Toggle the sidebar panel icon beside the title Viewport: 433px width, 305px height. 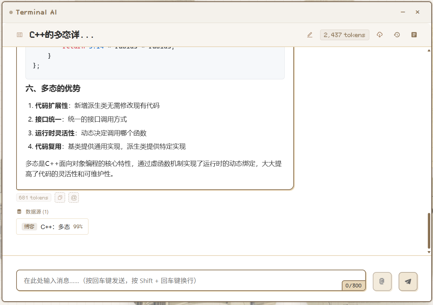[20, 35]
